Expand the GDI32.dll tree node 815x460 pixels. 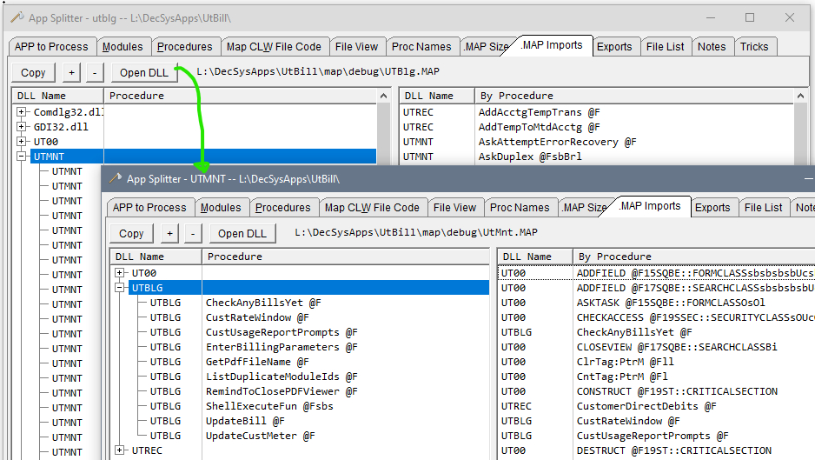pos(22,128)
